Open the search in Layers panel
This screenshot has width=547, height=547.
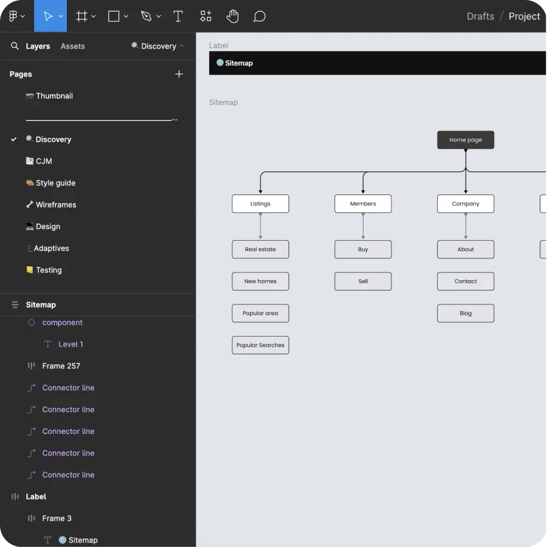pos(15,46)
